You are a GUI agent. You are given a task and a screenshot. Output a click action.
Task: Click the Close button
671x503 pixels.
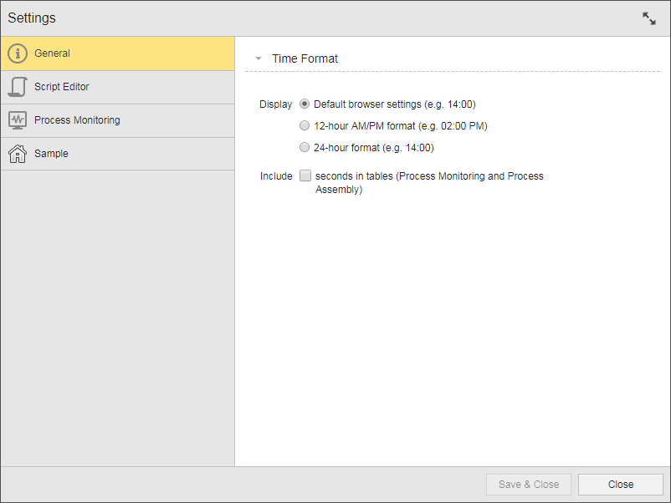tap(620, 485)
